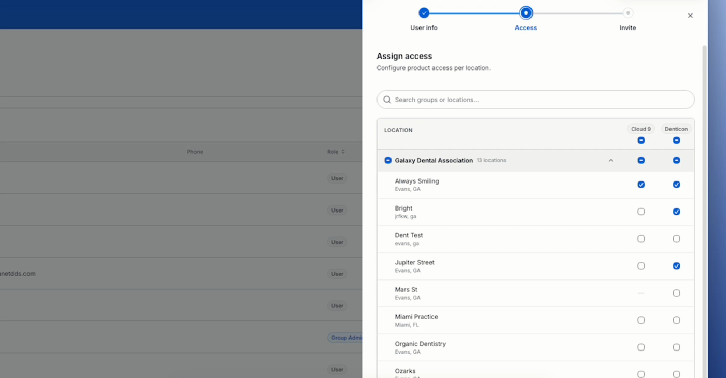
Task: Click the Miami Practice location name
Action: click(x=416, y=317)
